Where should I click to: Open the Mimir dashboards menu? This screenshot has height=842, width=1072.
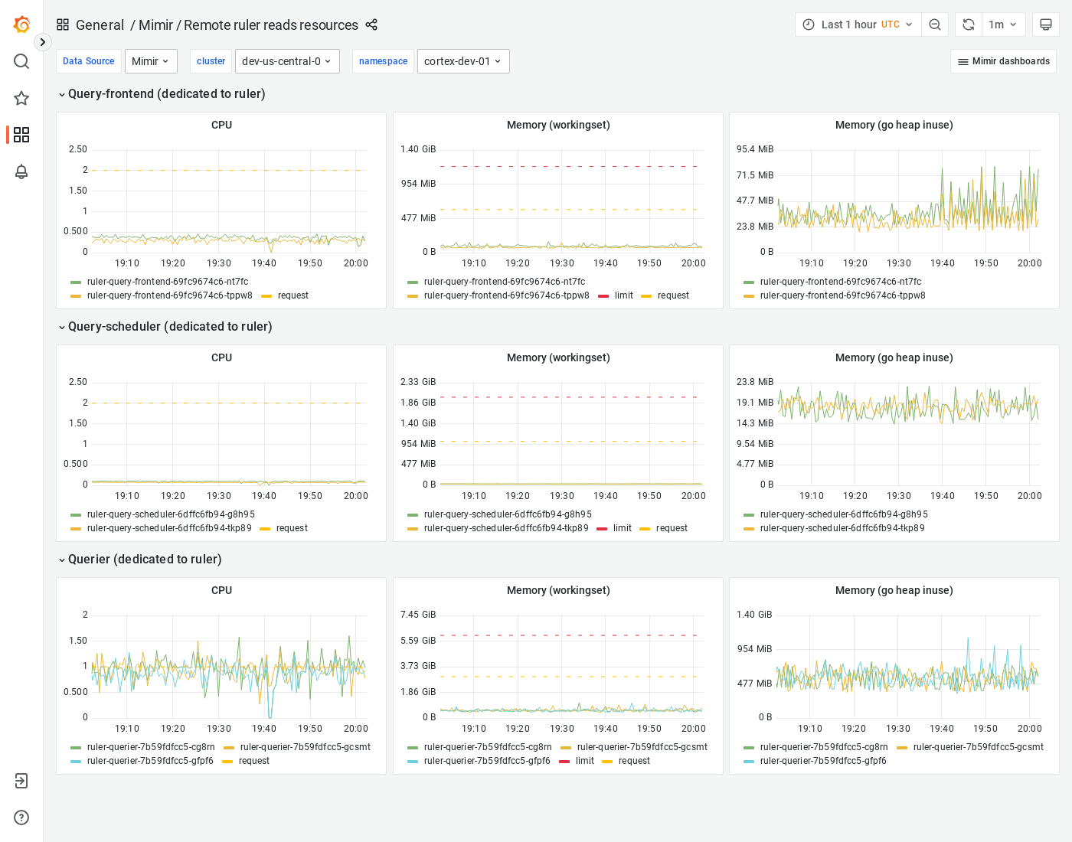(1003, 61)
